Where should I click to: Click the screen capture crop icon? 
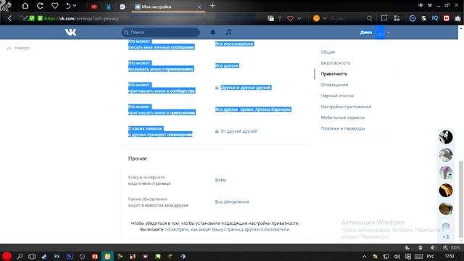[x=384, y=18]
